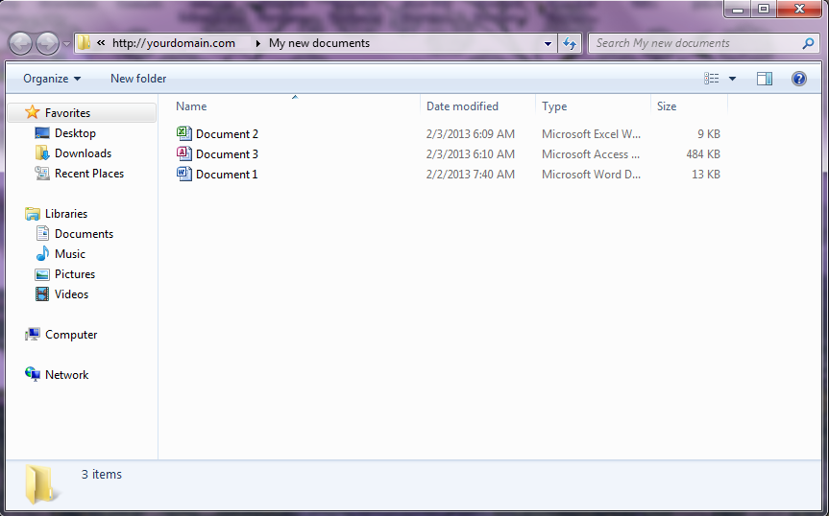Screen dimensions: 829x516
Task: Click the My new documents breadcrumb
Action: click(319, 43)
